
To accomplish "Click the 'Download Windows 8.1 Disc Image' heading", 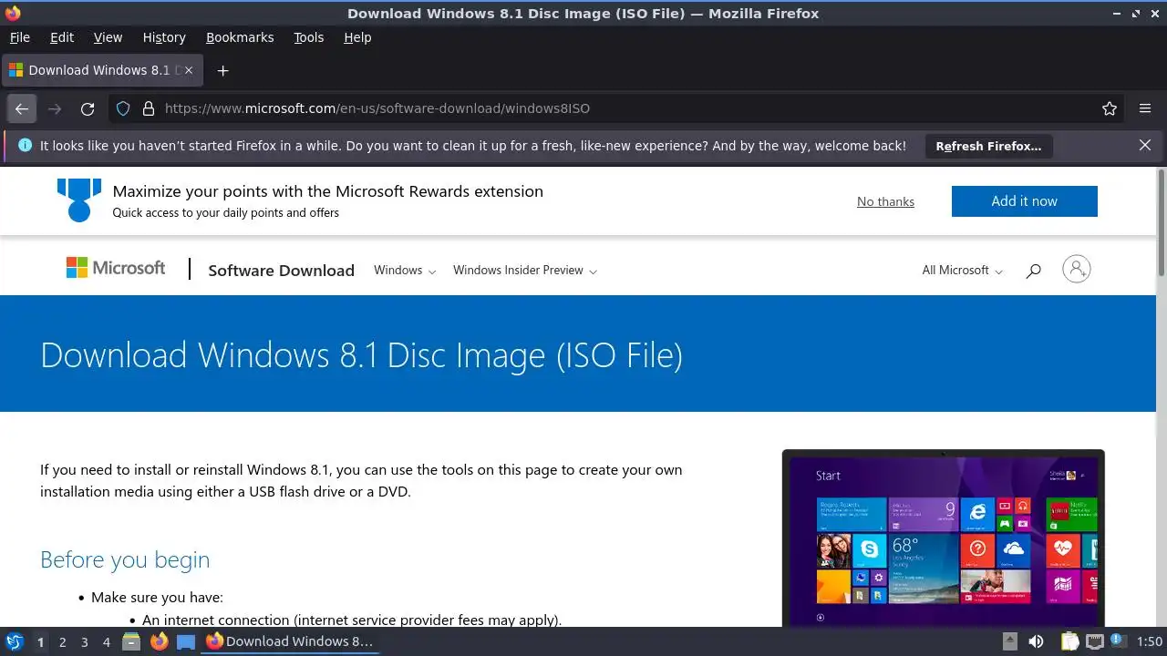I will pyautogui.click(x=361, y=354).
